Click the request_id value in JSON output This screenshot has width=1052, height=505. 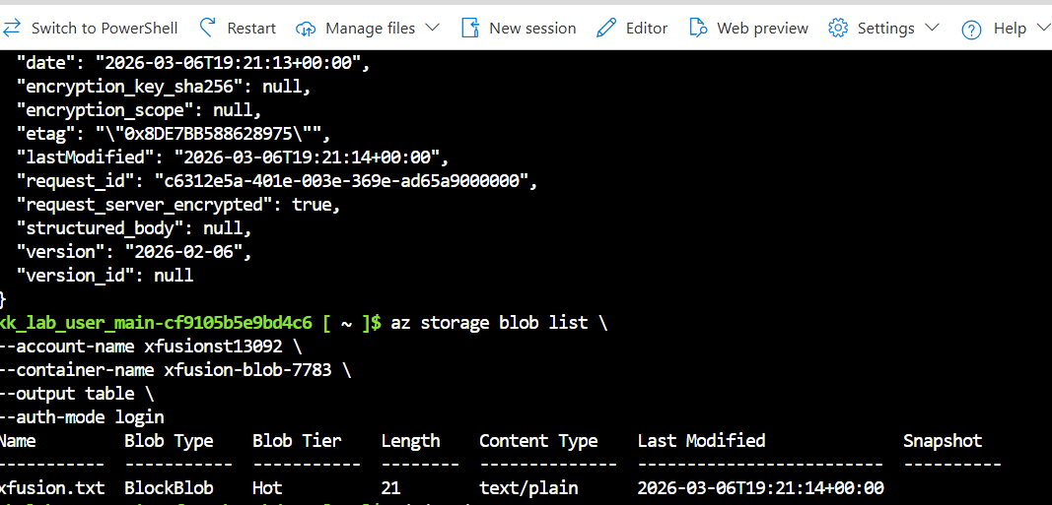(x=343, y=181)
